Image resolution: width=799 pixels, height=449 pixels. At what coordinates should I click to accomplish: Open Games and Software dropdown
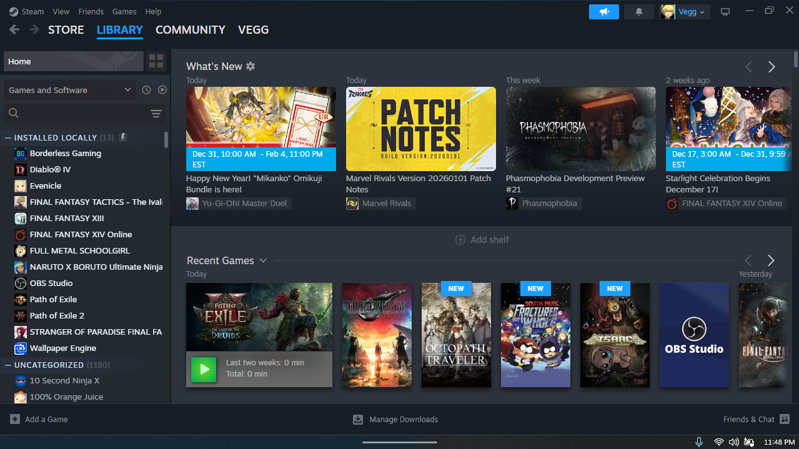click(70, 90)
